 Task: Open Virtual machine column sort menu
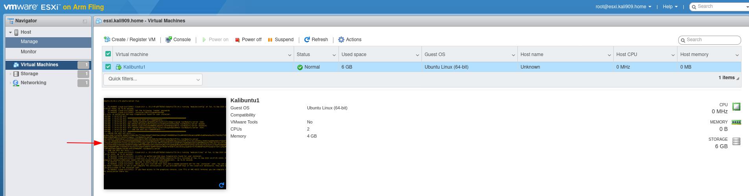(x=290, y=55)
